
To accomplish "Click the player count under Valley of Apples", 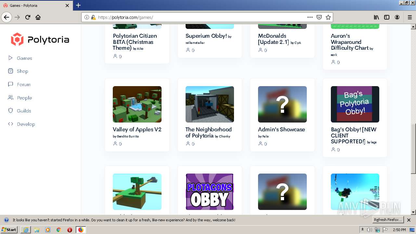I will coord(117,144).
